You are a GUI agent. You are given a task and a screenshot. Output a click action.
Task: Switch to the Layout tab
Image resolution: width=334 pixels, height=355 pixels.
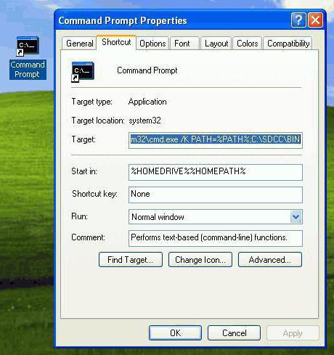coord(216,44)
